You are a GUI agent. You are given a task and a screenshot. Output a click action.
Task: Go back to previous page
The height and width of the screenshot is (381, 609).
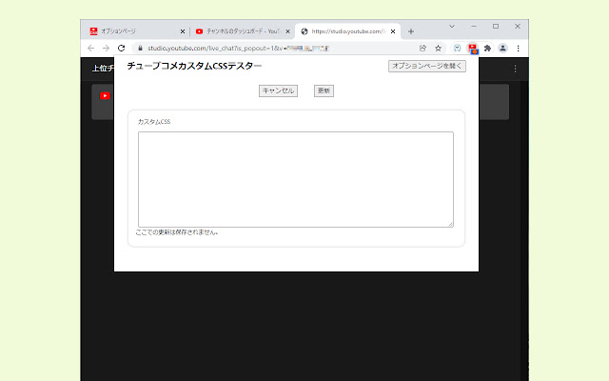91,49
